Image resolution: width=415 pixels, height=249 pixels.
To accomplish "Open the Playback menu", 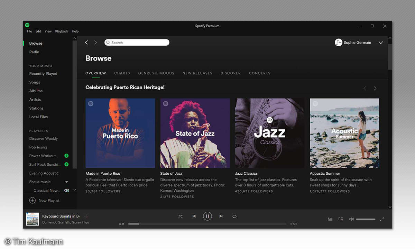I will (62, 31).
